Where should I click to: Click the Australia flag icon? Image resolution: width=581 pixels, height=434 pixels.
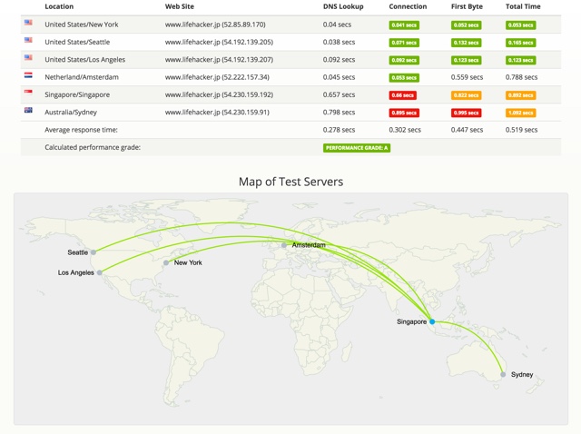point(28,111)
